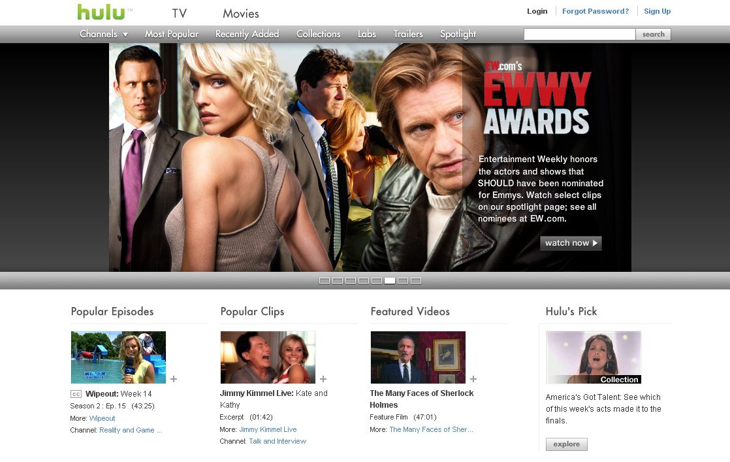This screenshot has width=730, height=462.
Task: Select the second carousel slide indicator
Action: tap(338, 281)
